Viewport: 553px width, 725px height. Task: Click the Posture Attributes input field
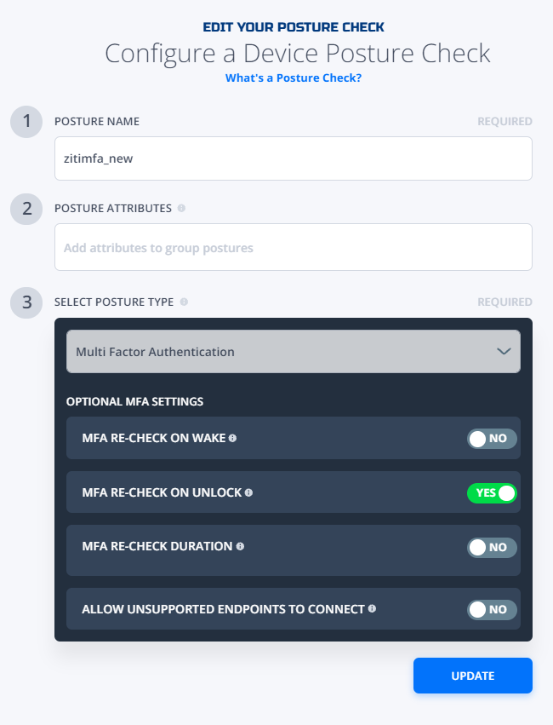click(x=294, y=247)
